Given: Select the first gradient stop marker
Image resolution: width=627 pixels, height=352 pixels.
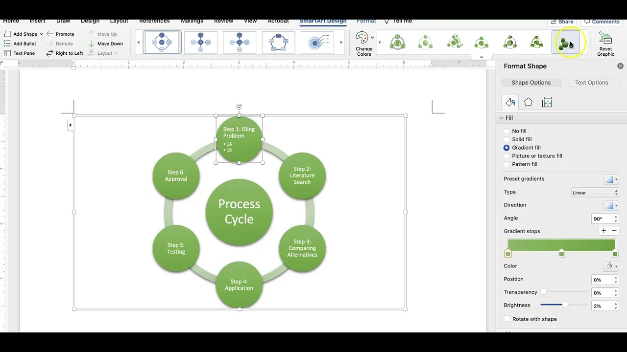Looking at the screenshot, I should coord(508,253).
